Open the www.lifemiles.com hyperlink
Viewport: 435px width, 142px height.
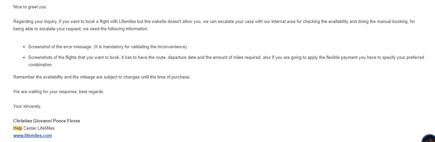(x=33, y=136)
